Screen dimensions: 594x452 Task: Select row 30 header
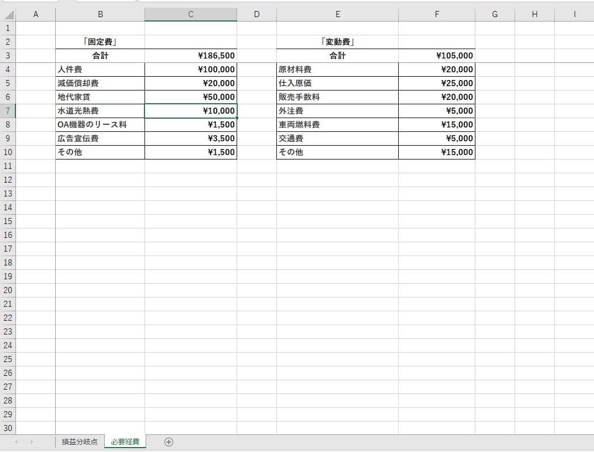pos(8,428)
